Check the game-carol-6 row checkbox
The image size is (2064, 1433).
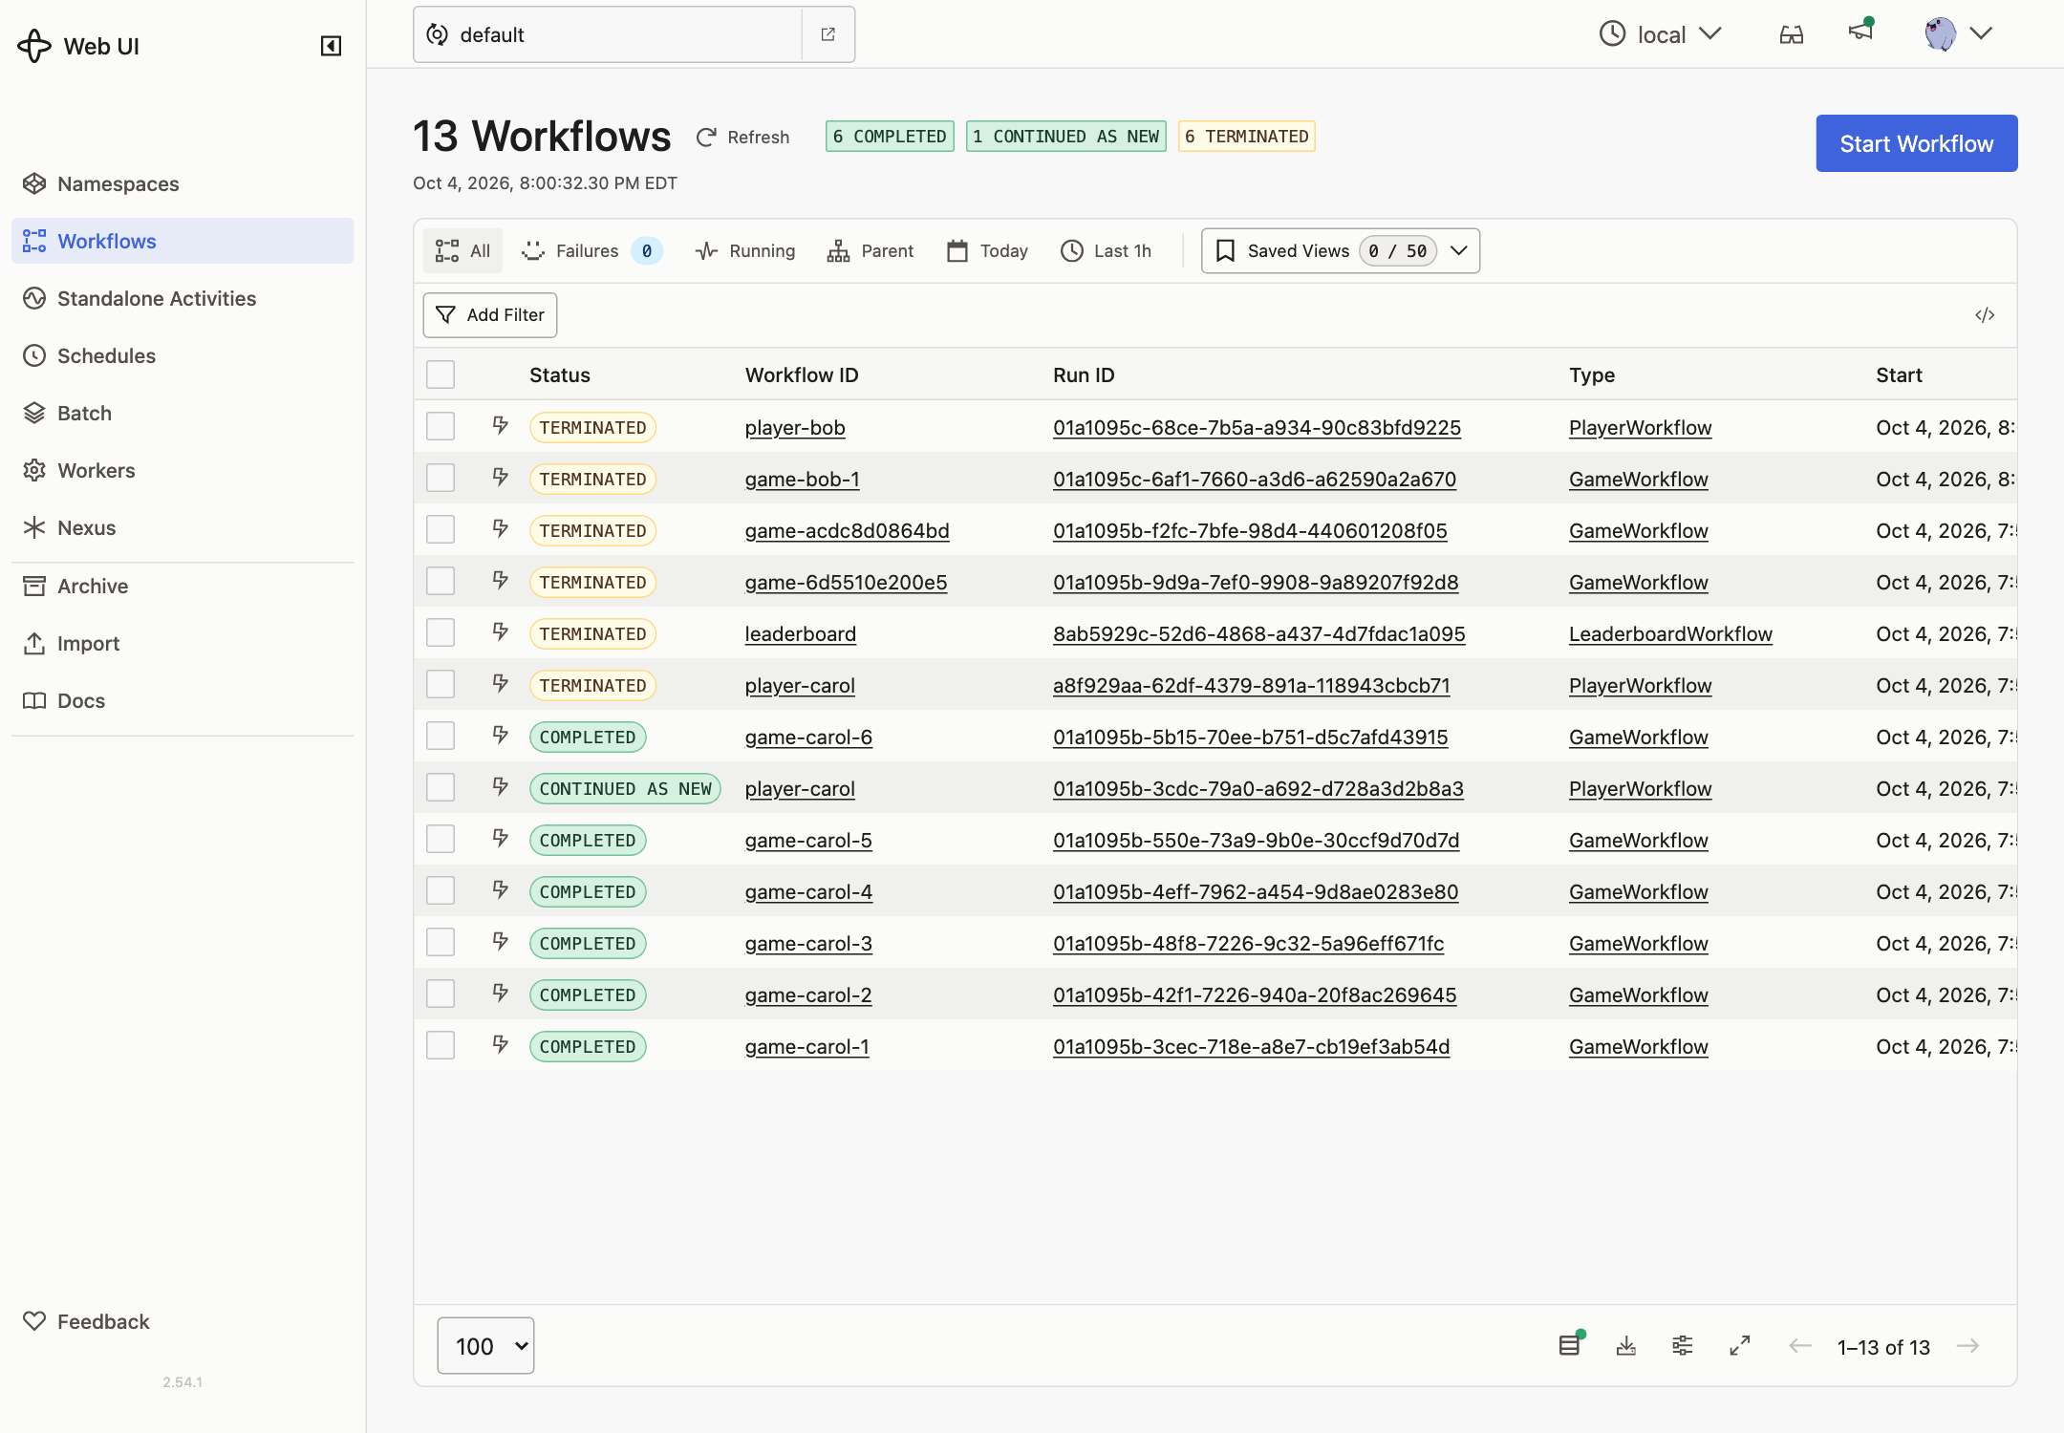[x=441, y=736]
